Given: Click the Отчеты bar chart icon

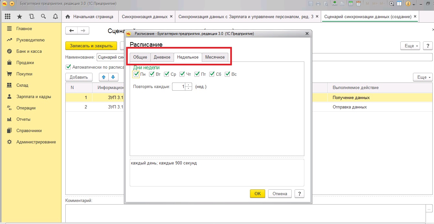Looking at the screenshot, I should click(x=9, y=119).
